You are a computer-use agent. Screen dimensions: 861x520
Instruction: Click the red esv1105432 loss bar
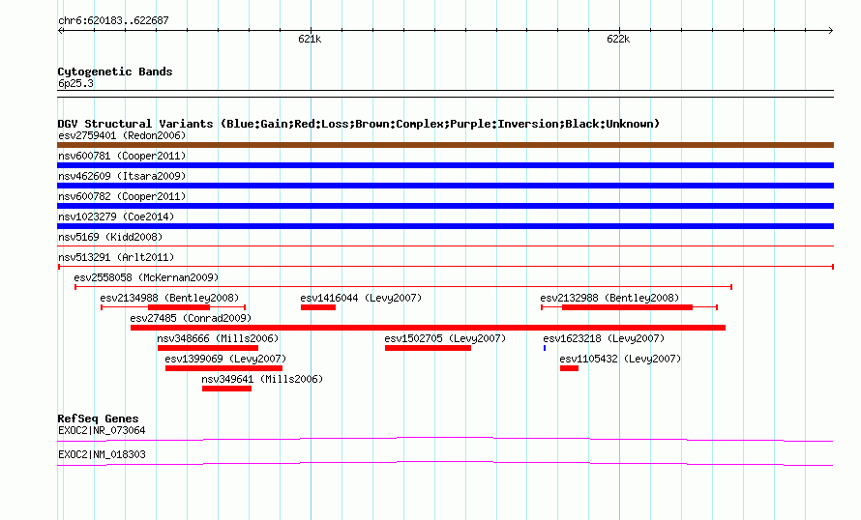tap(569, 368)
